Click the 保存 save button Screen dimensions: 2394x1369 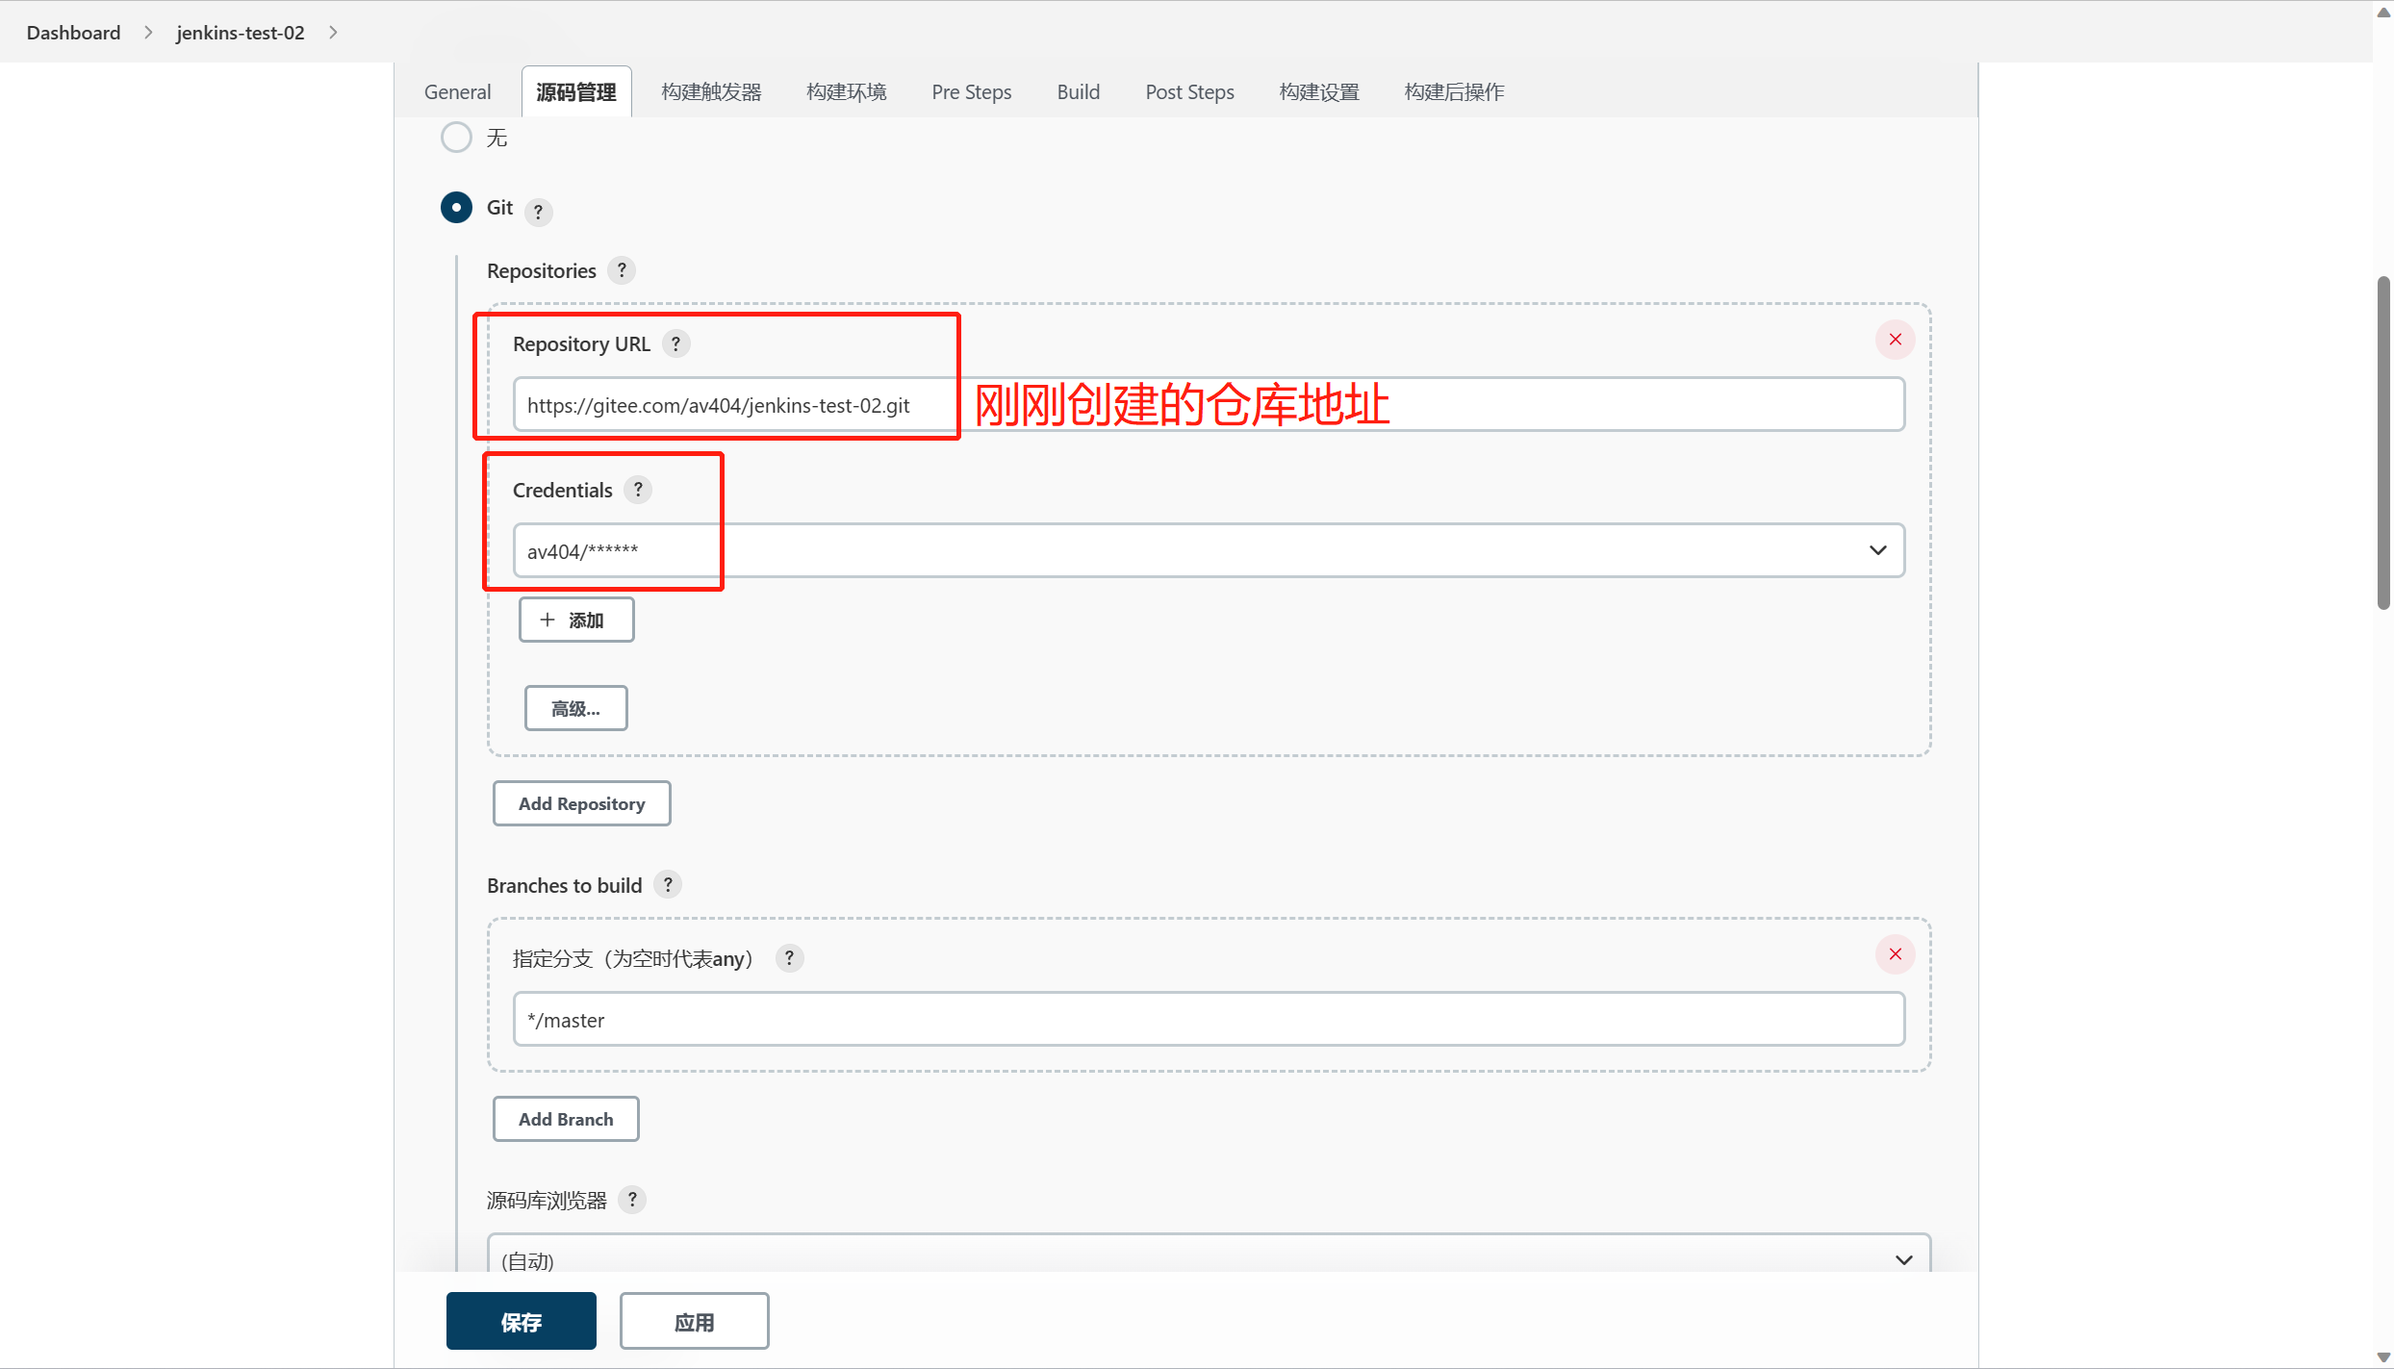[x=521, y=1322]
